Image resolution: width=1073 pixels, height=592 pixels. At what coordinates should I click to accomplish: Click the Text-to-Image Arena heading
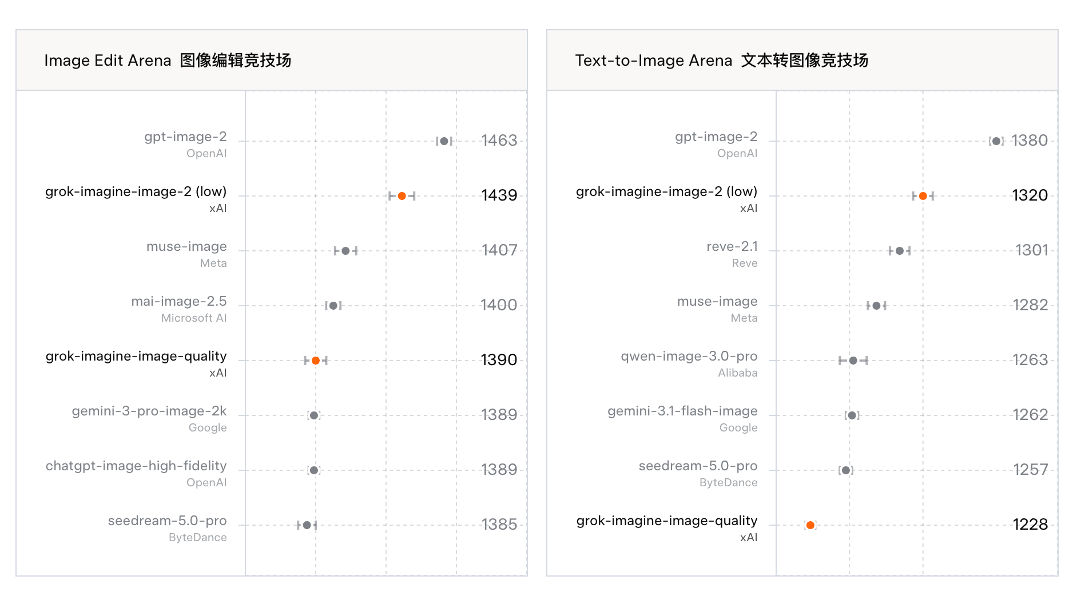[x=722, y=61]
